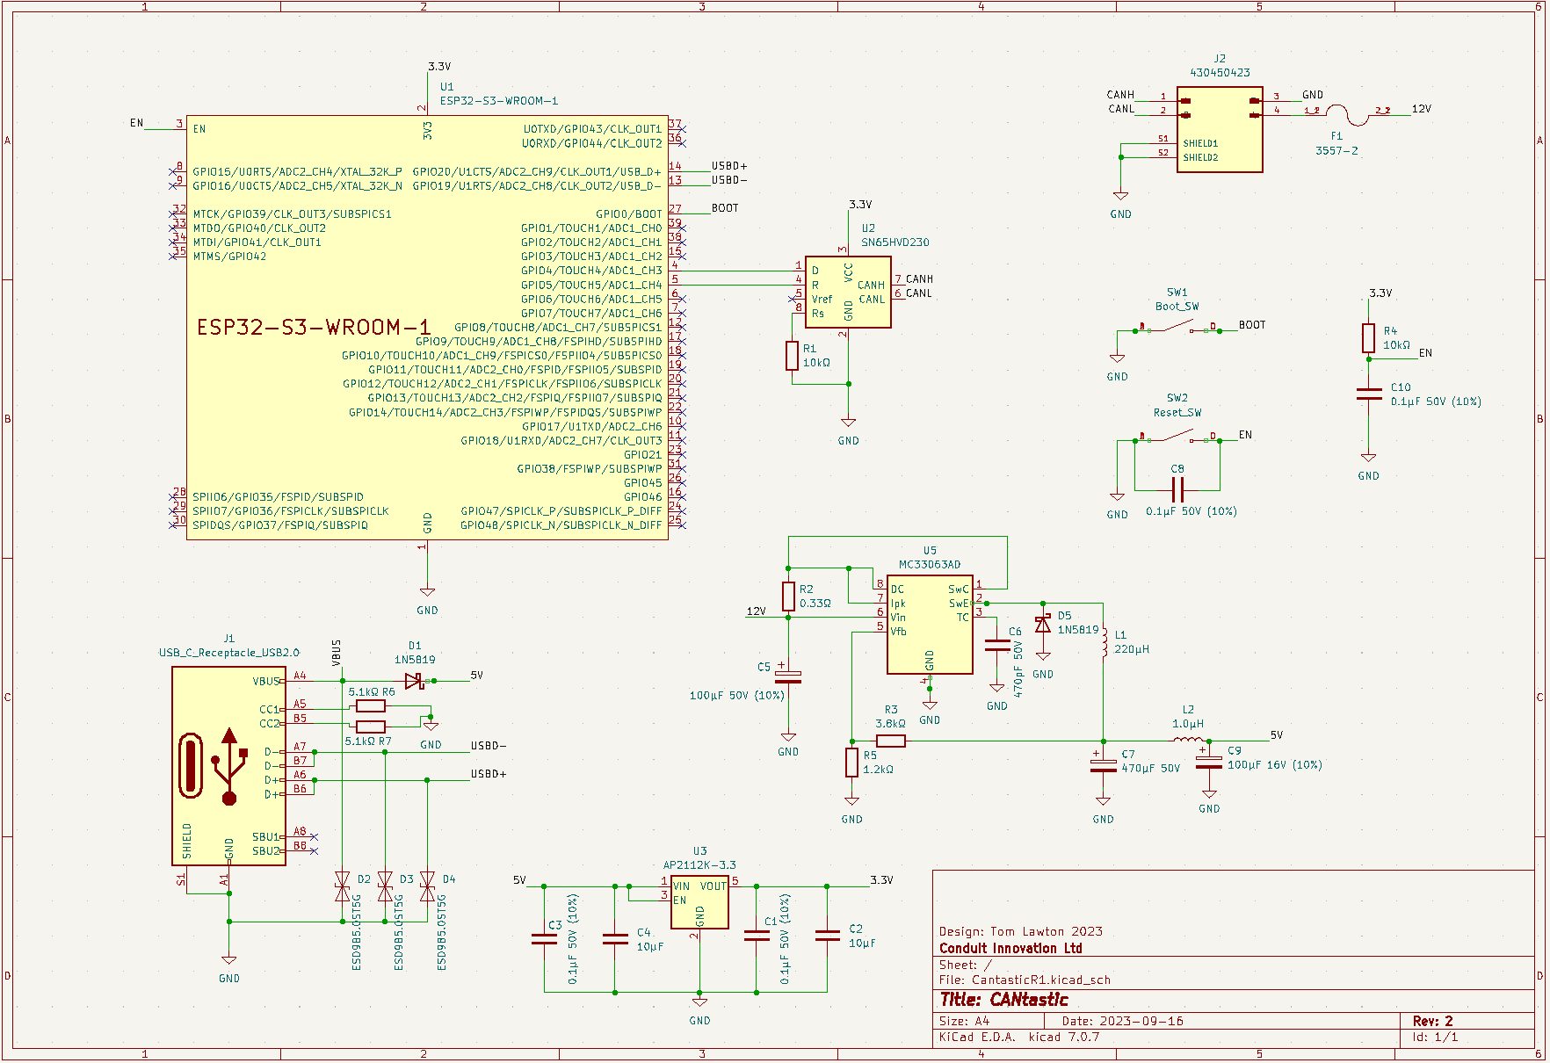
Task: Select the D4 ESD protection diode
Action: coord(427,886)
